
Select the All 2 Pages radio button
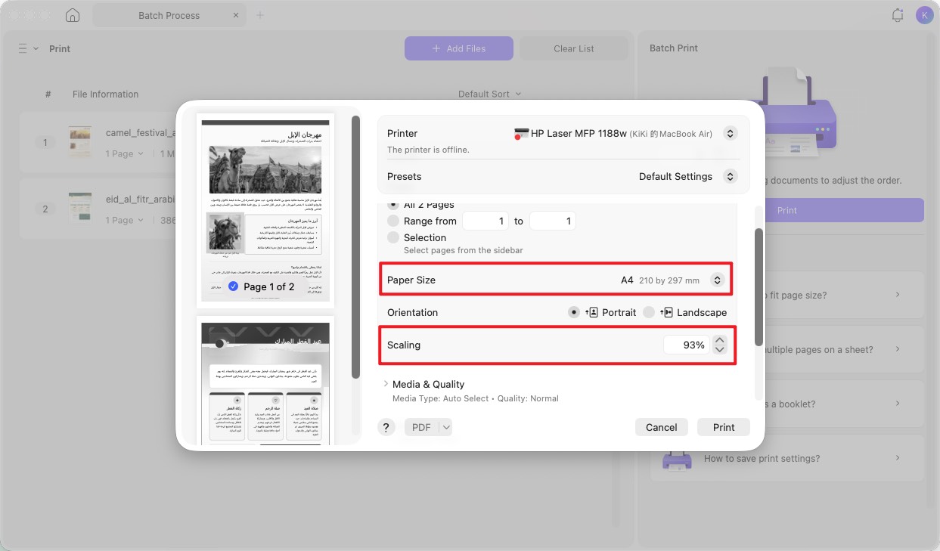click(x=393, y=205)
